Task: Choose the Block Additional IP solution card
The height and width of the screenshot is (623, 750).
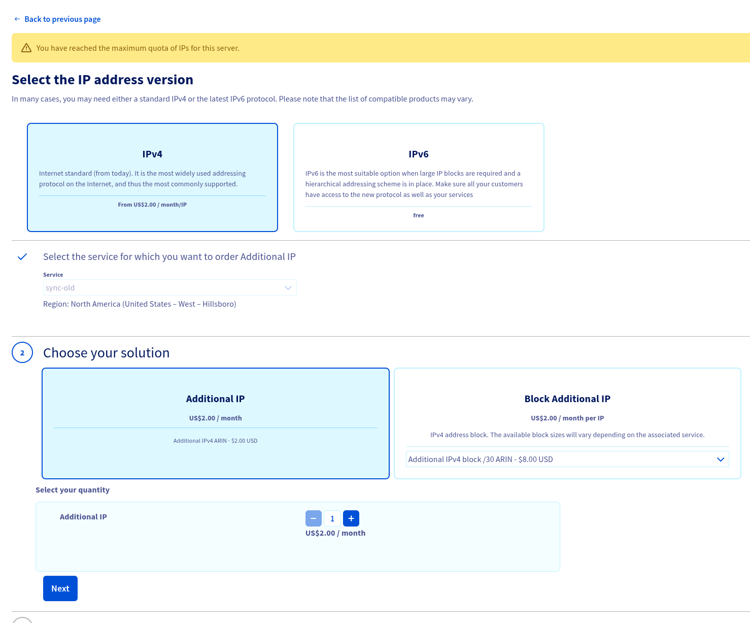Action: pos(567,406)
